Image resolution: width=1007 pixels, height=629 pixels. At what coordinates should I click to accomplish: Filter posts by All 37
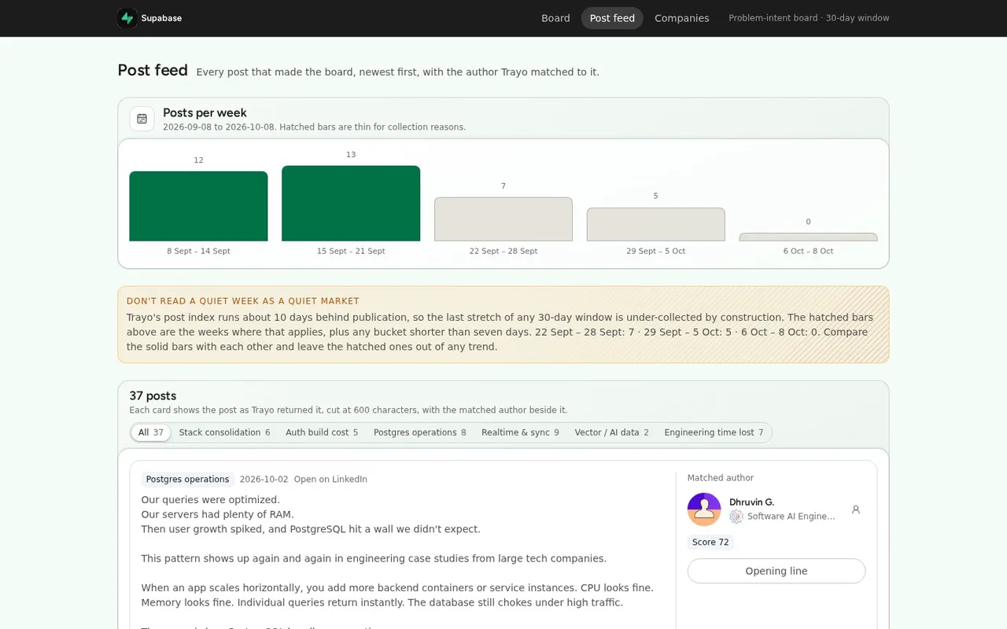(151, 432)
